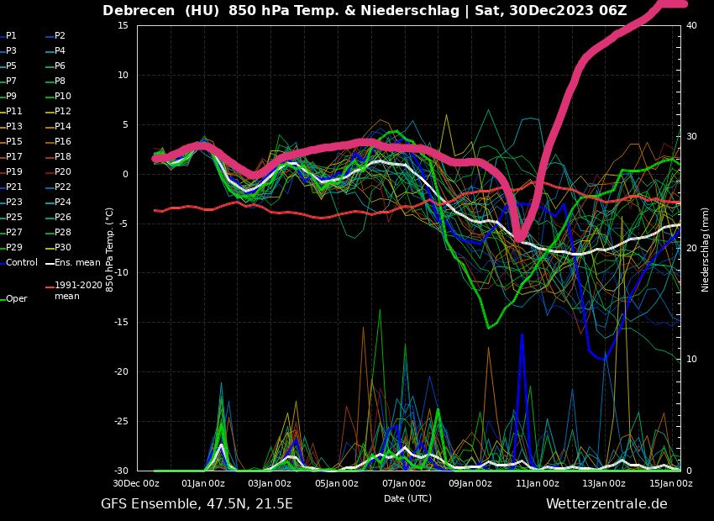The height and width of the screenshot is (521, 714).
Task: Select the P22 legend entry
Action: point(63,187)
